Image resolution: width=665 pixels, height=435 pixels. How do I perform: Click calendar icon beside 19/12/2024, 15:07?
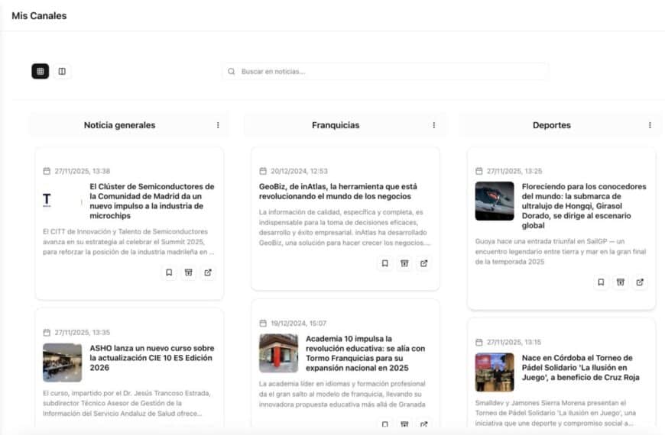[263, 323]
